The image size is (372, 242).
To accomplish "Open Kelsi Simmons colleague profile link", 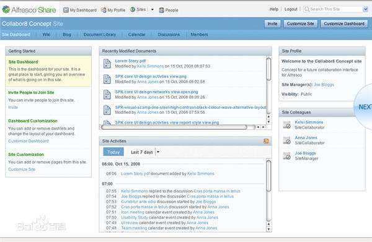I will point(309,122).
